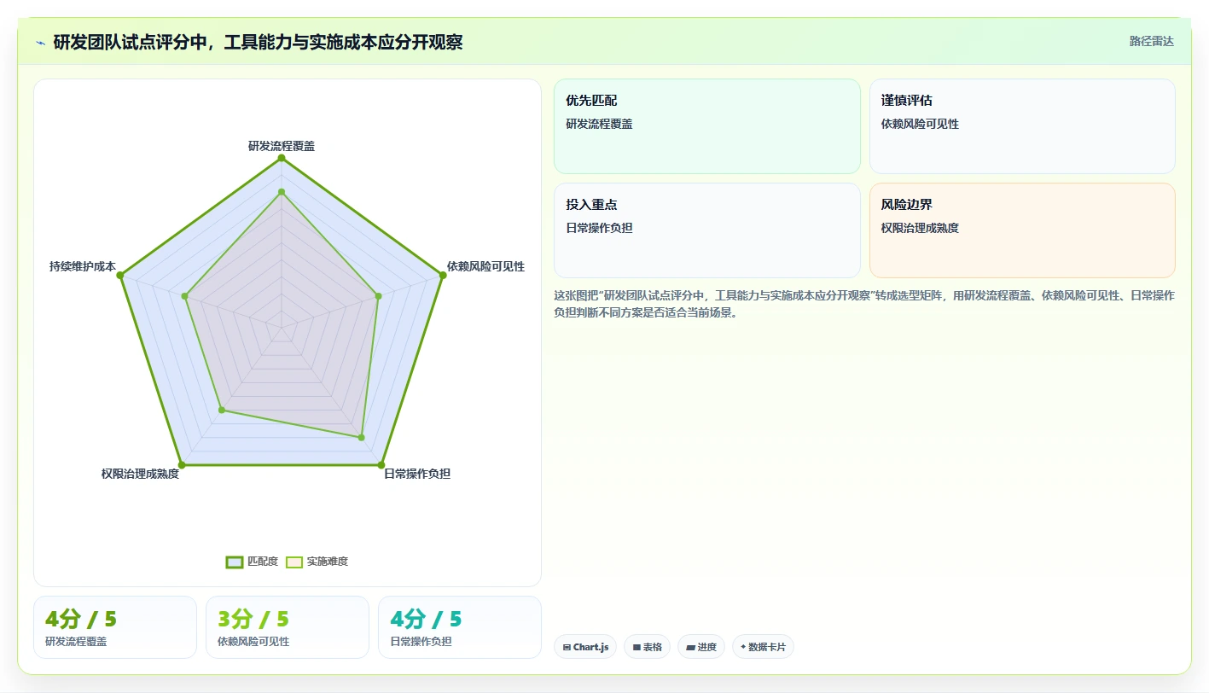This screenshot has height=693, width=1209.
Task: Select the 日常操作负担 radar axis label
Action: 417,474
